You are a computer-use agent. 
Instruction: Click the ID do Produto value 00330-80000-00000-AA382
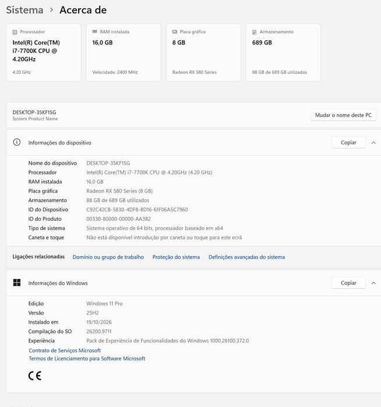pyautogui.click(x=118, y=219)
